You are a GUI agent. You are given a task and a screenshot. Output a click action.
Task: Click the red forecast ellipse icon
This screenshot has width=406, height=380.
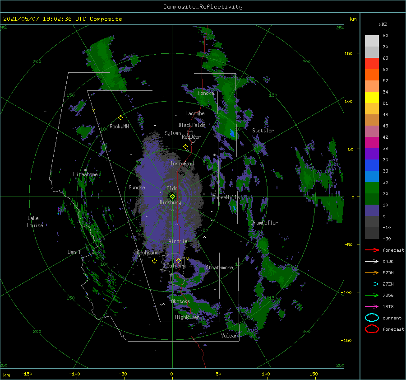point(372,329)
